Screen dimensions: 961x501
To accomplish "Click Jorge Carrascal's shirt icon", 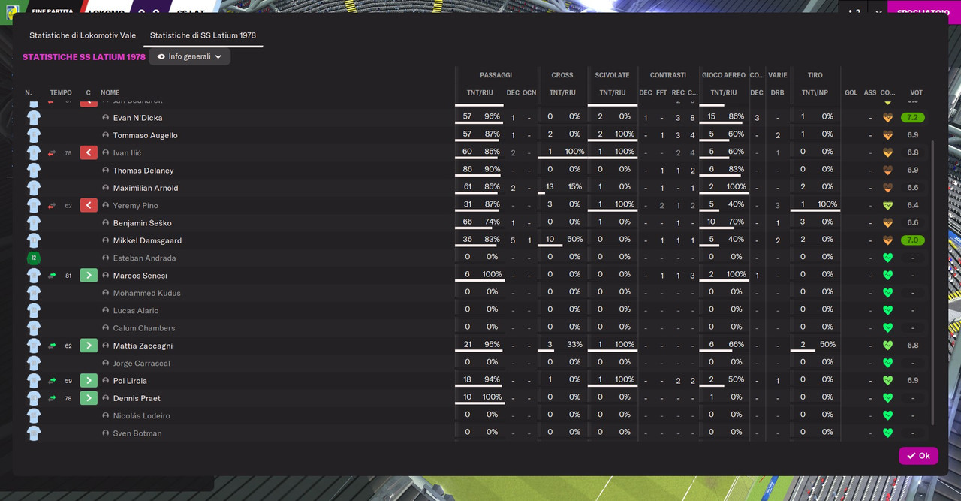I will coord(34,363).
